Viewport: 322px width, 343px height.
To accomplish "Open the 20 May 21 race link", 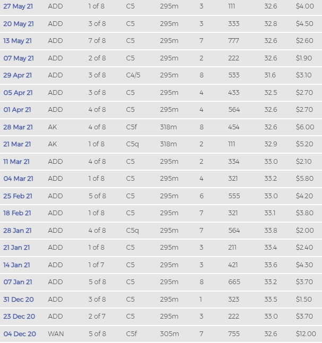I will click(19, 24).
